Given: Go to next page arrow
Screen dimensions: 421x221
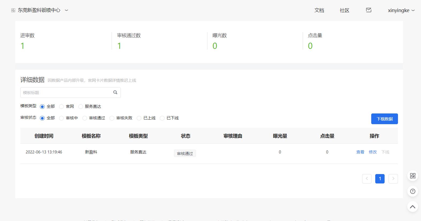Looking at the screenshot, I should click(393, 179).
